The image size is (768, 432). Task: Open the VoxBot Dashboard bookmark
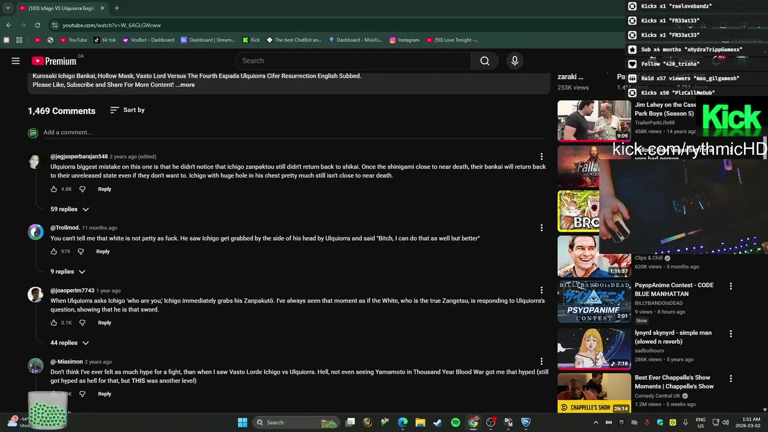(148, 40)
